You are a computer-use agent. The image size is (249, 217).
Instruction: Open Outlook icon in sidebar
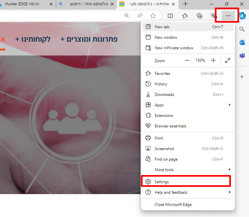[242, 43]
